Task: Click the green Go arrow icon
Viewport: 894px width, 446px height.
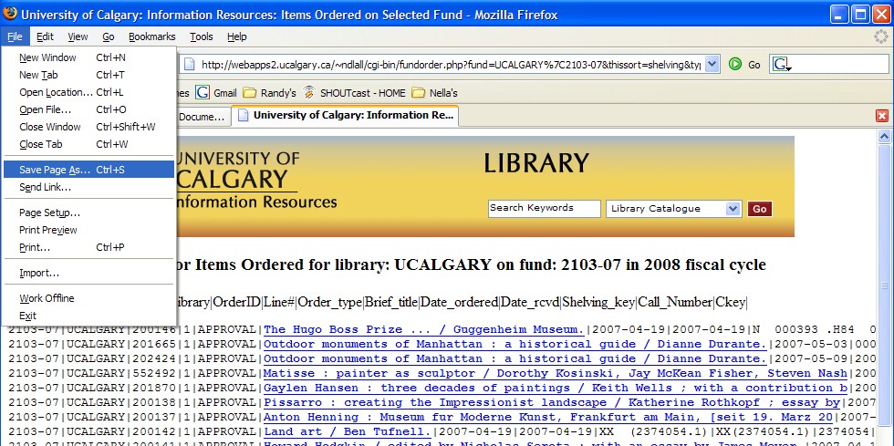Action: point(735,65)
